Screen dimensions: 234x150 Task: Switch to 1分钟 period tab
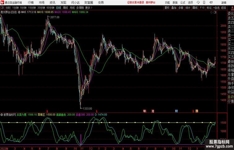pyautogui.click(x=15, y=8)
